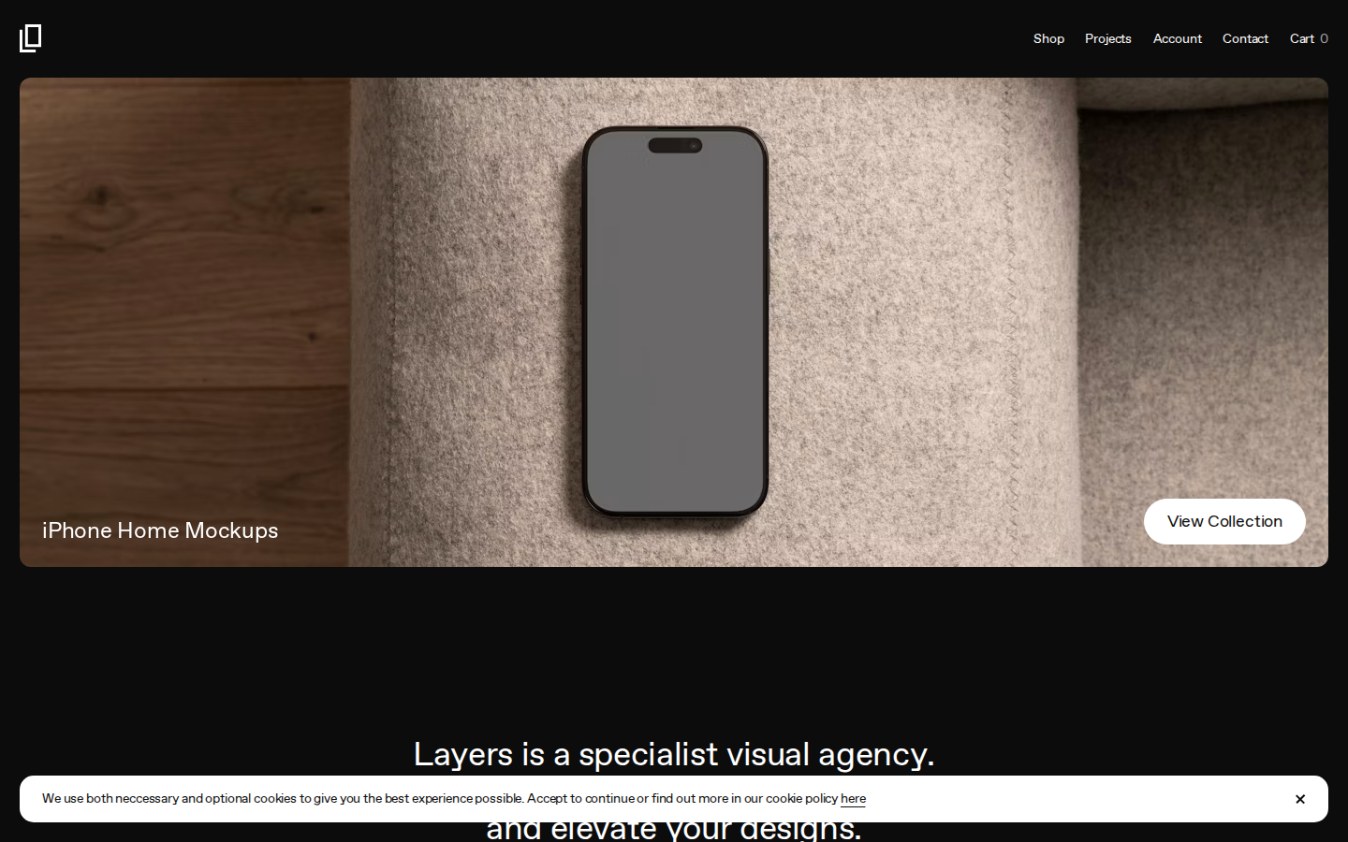Click the Layers logo icon
This screenshot has height=842, width=1348.
point(31,38)
